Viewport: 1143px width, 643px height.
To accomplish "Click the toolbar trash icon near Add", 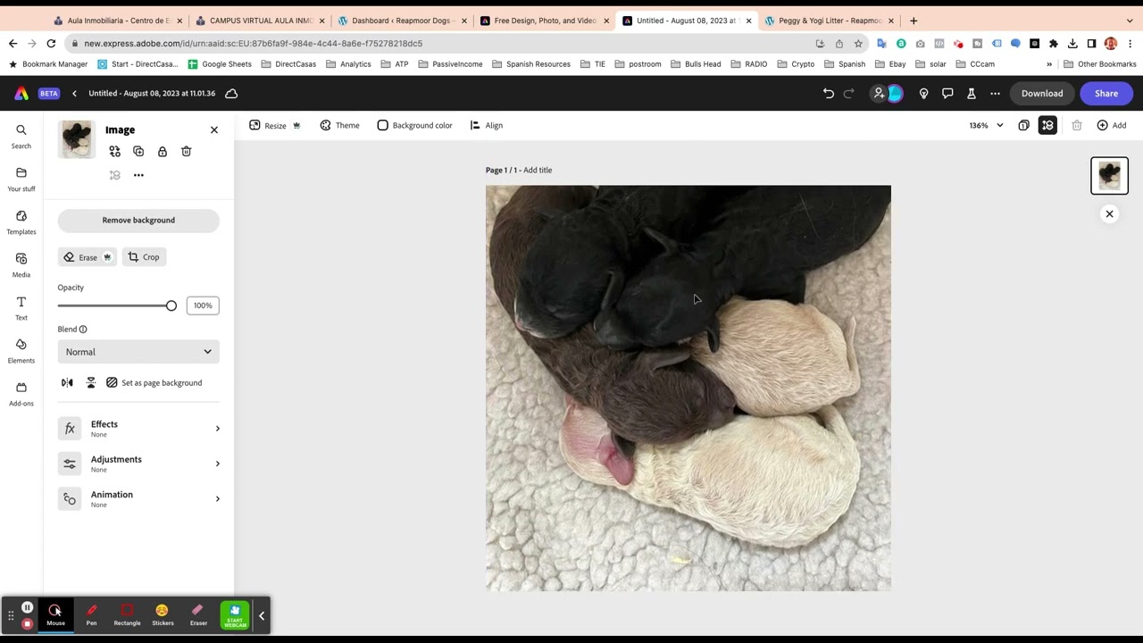I will pyautogui.click(x=1077, y=125).
